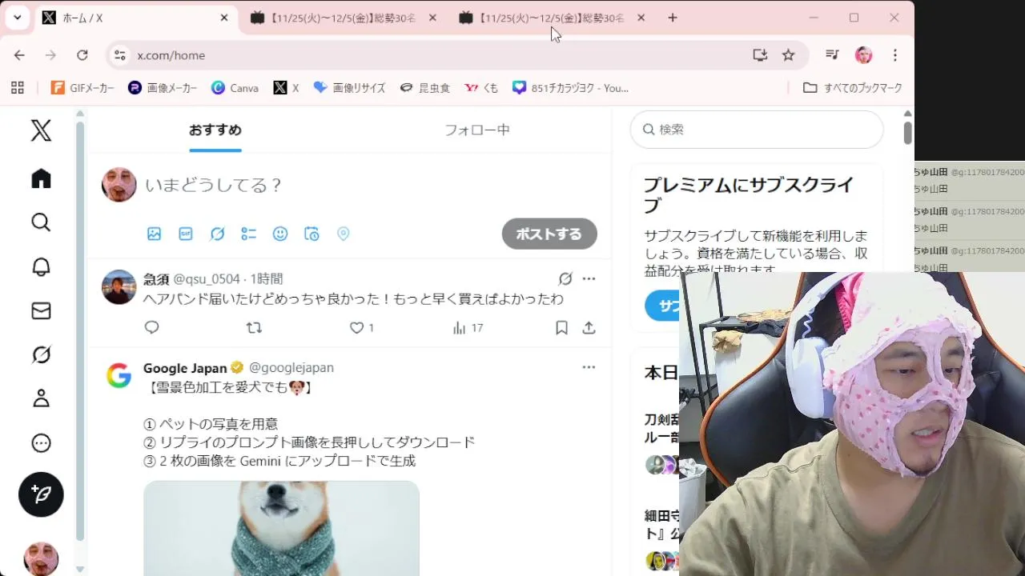This screenshot has width=1025, height=576.
Task: Install app icon in address bar
Action: click(x=760, y=55)
